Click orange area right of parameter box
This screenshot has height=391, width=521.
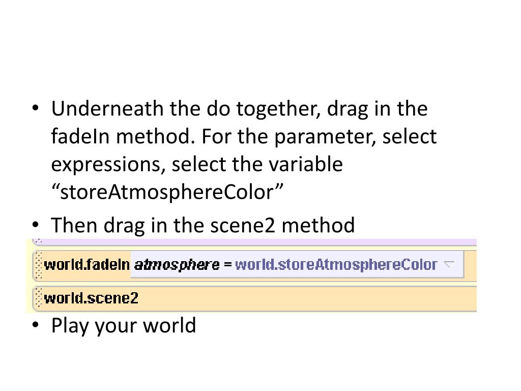tap(471, 265)
